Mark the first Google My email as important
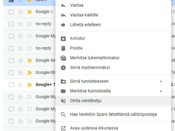175x131 pixels. tap(29, 36)
